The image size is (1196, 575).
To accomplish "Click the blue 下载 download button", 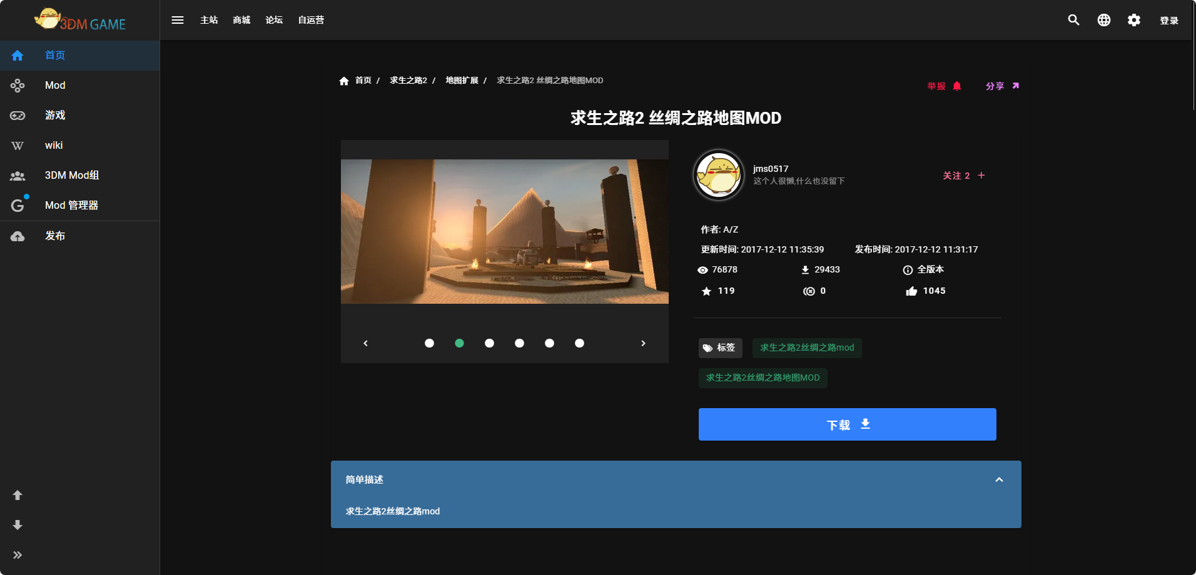I will tap(847, 424).
